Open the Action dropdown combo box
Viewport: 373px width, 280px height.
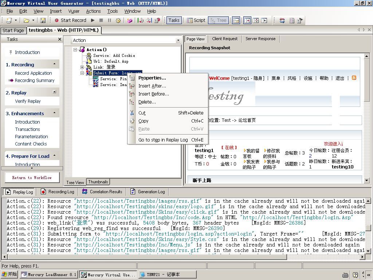(178, 40)
